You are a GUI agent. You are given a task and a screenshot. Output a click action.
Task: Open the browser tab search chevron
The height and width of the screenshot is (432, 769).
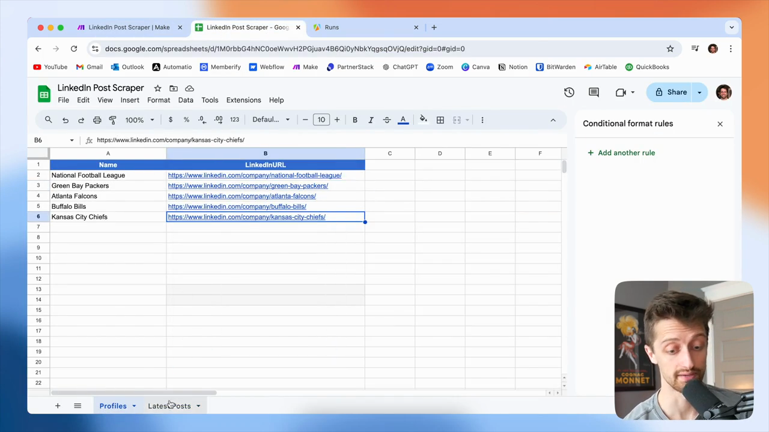coord(731,27)
